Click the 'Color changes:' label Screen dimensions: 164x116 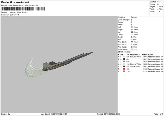click(124, 20)
